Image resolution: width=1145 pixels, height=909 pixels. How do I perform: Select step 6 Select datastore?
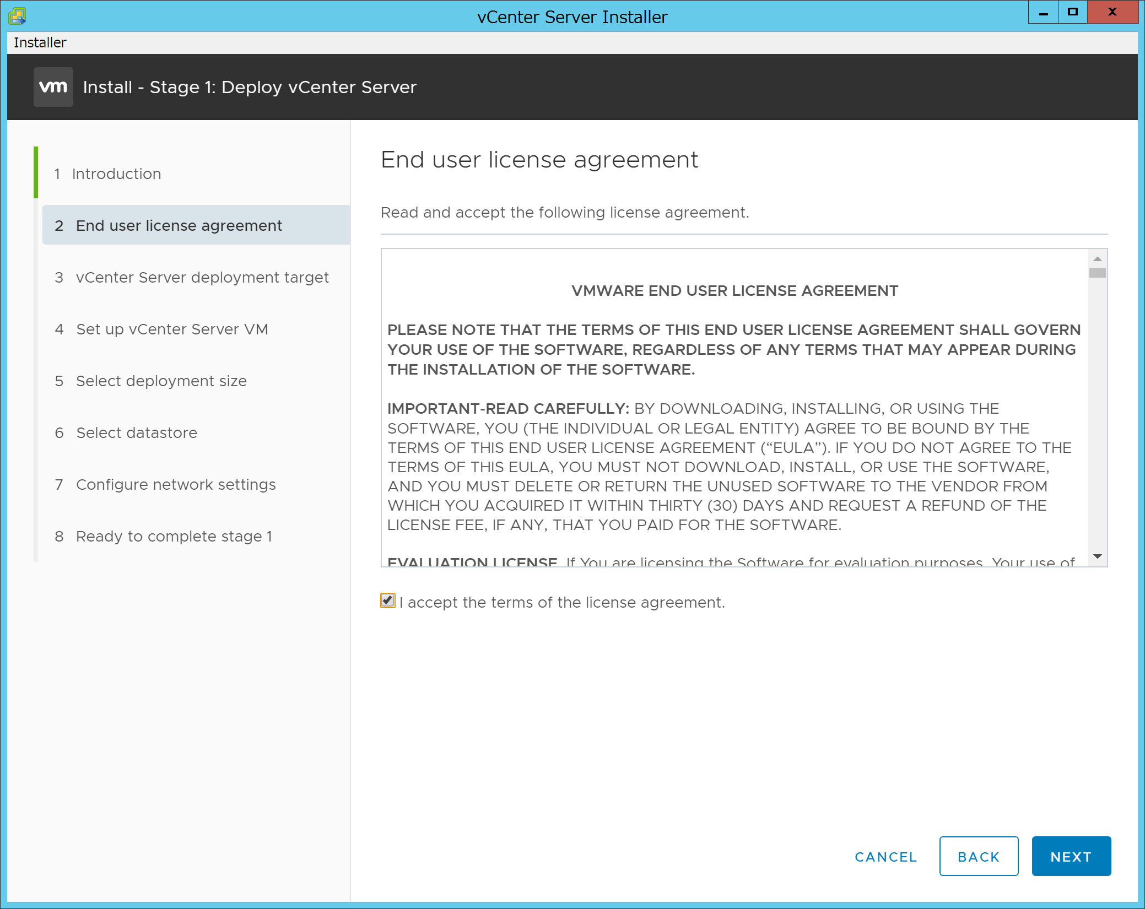[126, 432]
